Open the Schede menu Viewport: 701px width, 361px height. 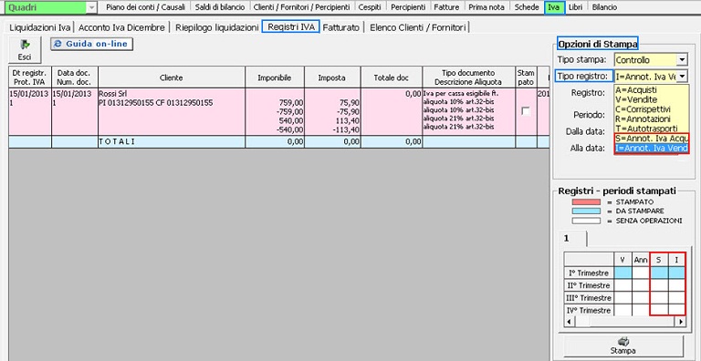[x=527, y=7]
